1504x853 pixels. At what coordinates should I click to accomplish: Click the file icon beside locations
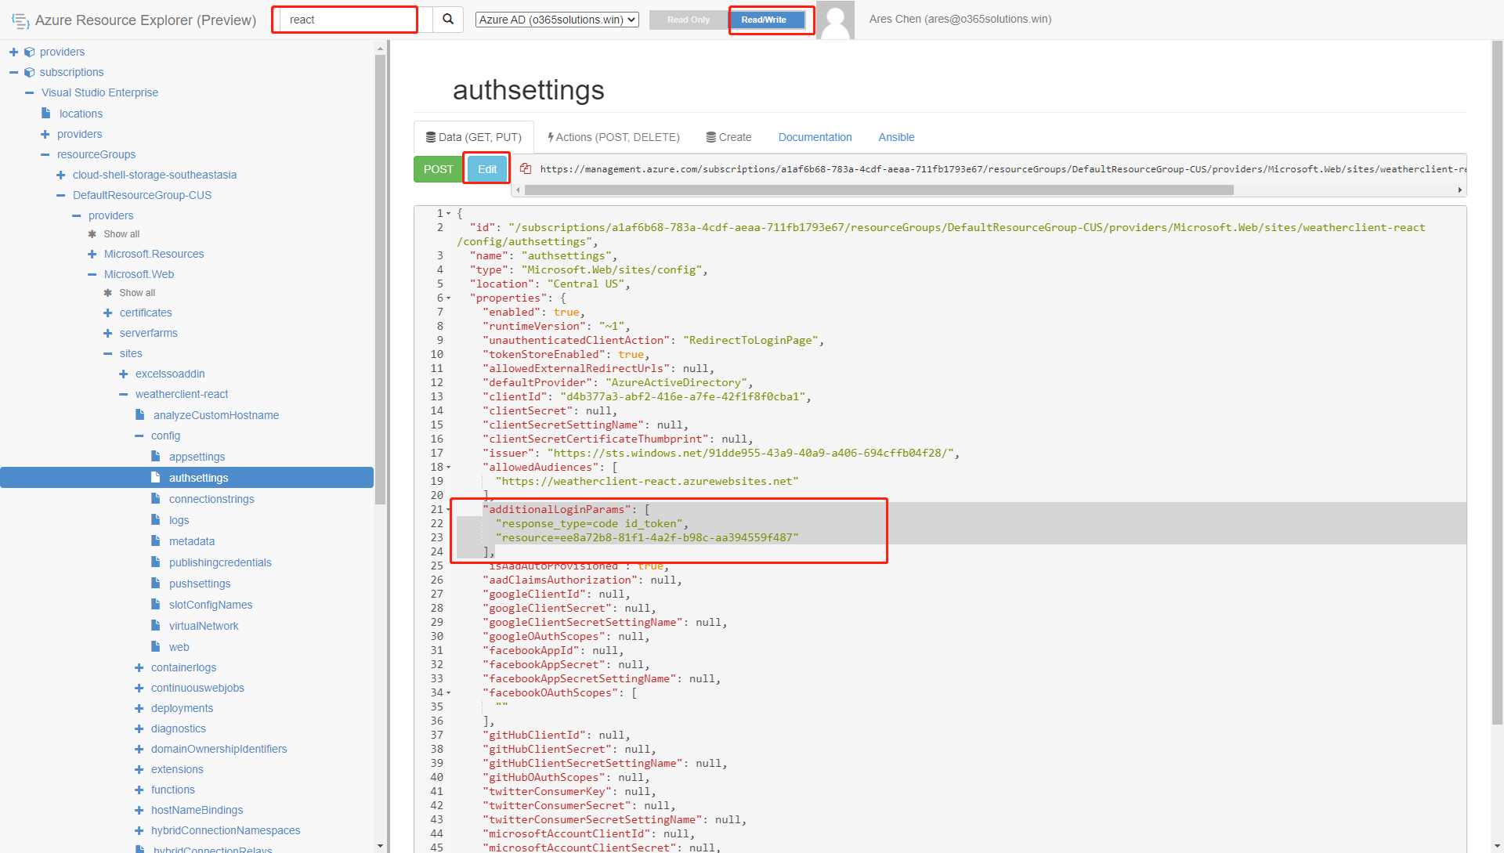[46, 113]
